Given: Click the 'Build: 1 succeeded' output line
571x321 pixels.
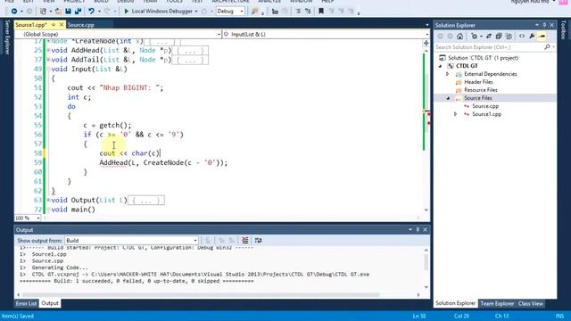Looking at the screenshot, I should pyautogui.click(x=137, y=282).
